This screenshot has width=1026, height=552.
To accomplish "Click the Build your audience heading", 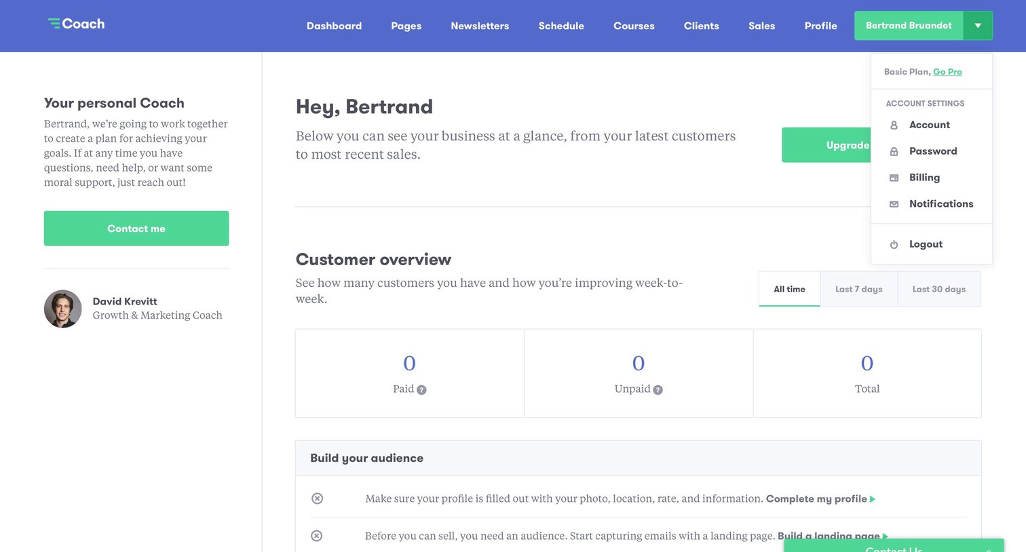I will [366, 458].
